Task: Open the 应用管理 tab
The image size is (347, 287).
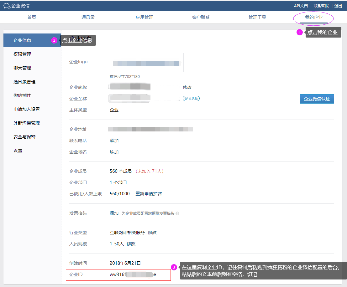Action: [x=145, y=17]
